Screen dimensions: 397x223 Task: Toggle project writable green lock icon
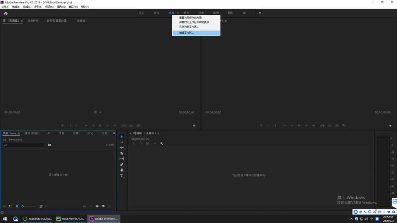click(5, 206)
